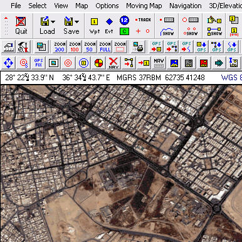Send waypoints to GPS icon
The image size is (242, 242).
coord(157,47)
